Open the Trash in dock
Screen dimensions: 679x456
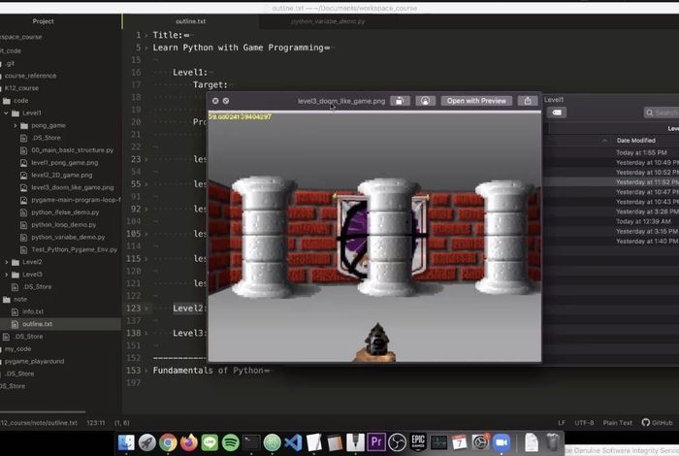coord(553,442)
